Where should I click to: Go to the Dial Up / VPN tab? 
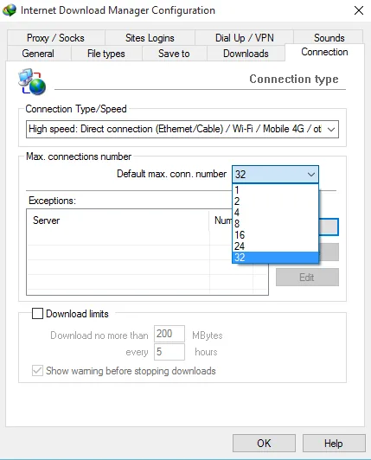[x=244, y=37]
